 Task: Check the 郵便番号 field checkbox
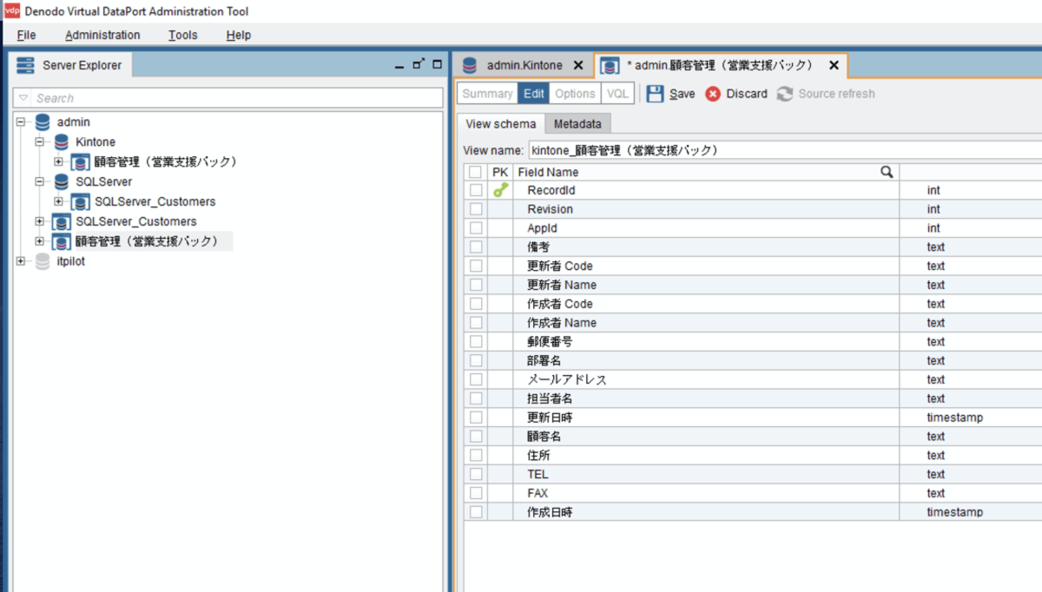[476, 342]
